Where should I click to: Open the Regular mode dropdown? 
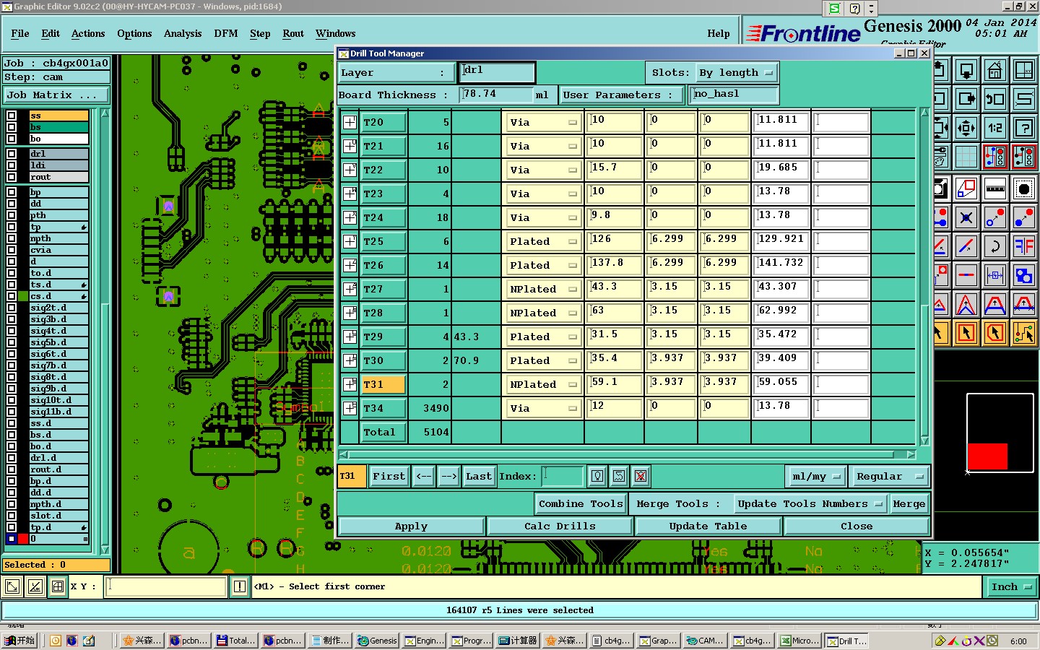click(888, 477)
